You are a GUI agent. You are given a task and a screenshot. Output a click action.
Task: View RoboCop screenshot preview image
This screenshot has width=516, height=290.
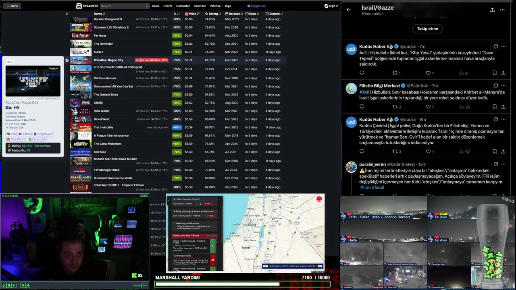33,81
